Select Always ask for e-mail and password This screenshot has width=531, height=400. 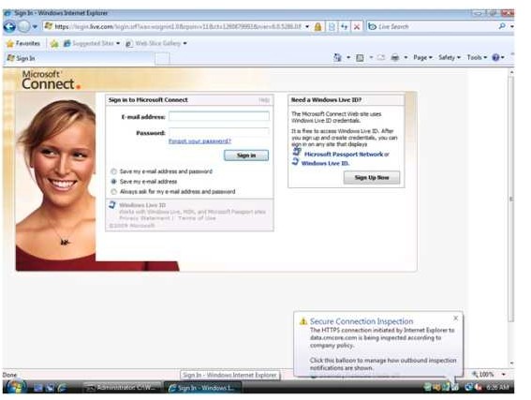(x=114, y=192)
